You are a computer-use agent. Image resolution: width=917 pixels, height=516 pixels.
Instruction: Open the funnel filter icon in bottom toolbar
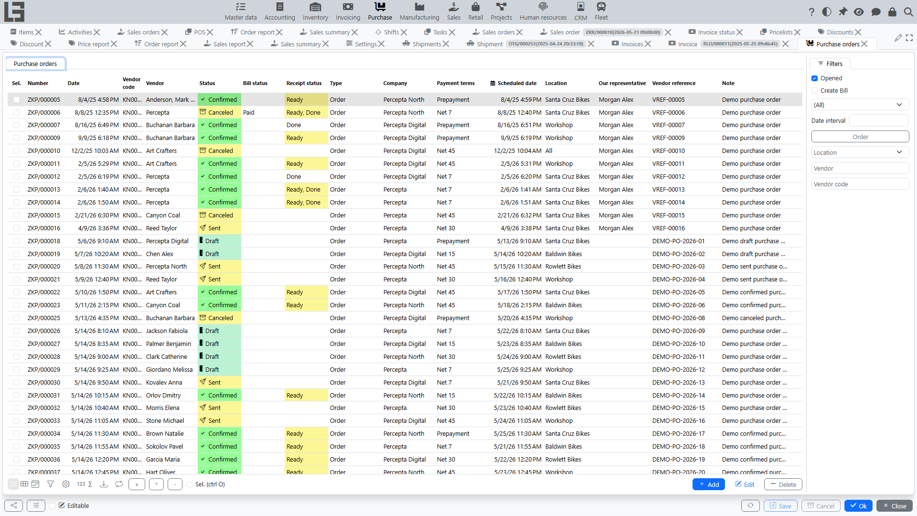click(51, 484)
